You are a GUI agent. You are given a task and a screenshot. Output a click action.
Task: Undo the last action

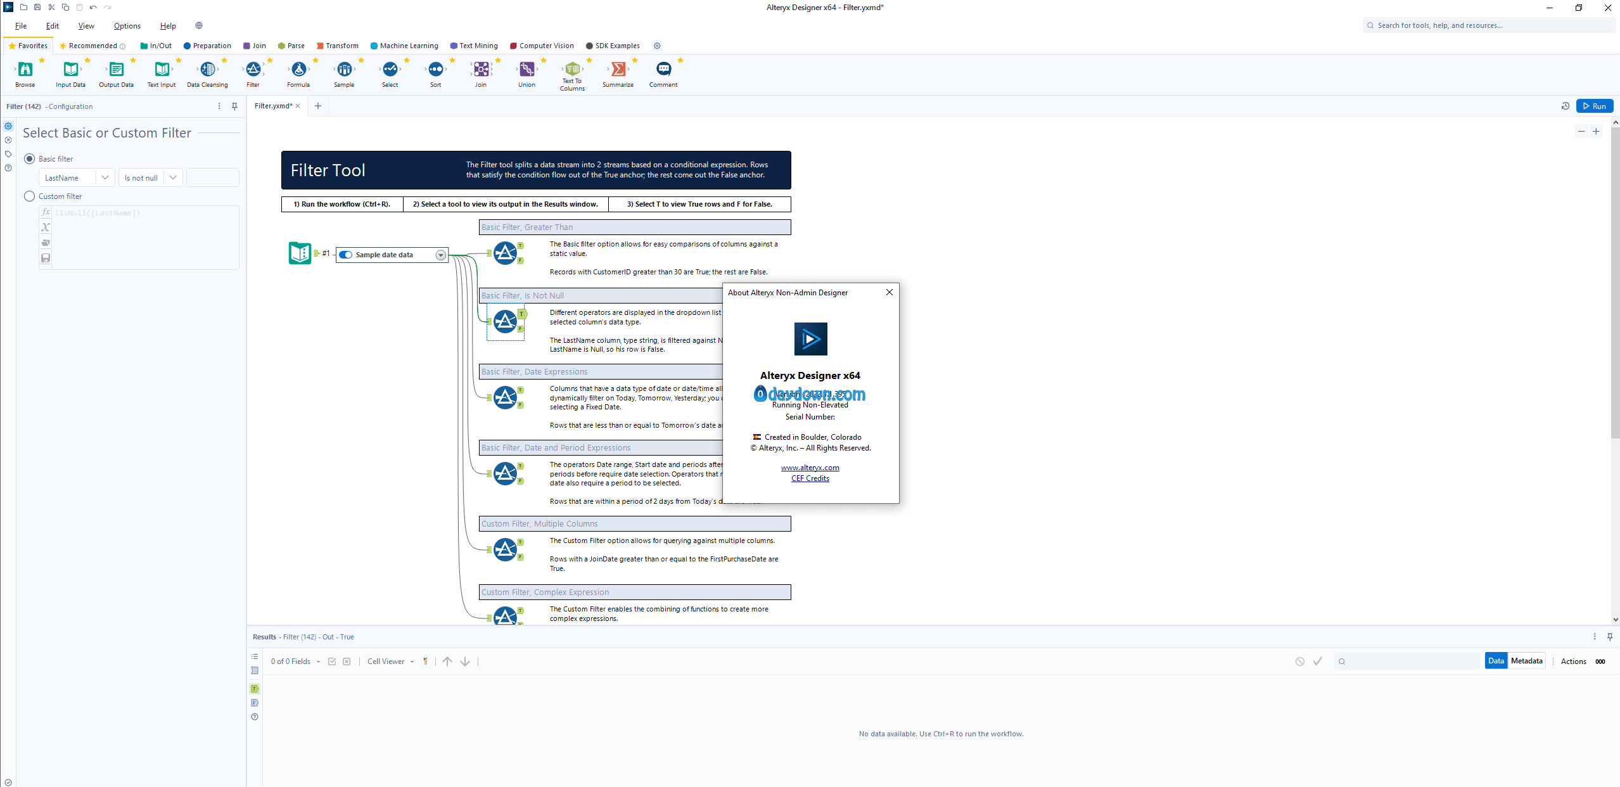(93, 8)
